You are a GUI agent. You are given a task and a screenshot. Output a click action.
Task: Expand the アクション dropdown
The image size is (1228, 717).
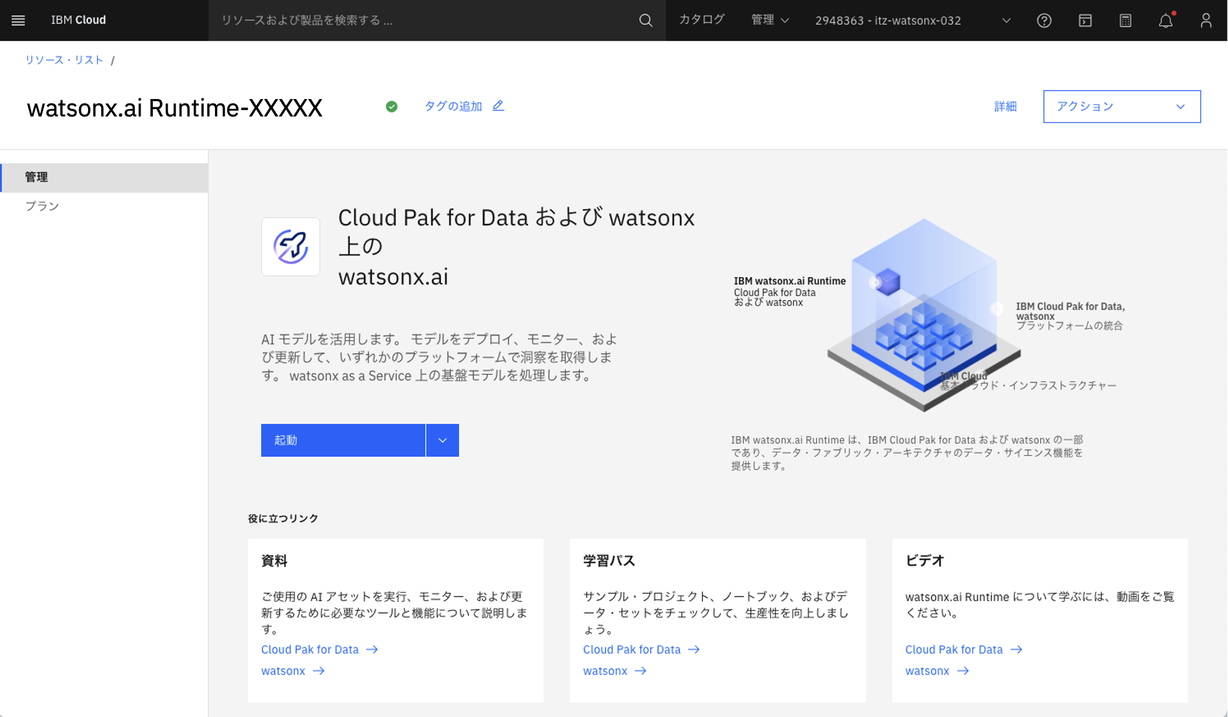pyautogui.click(x=1121, y=106)
